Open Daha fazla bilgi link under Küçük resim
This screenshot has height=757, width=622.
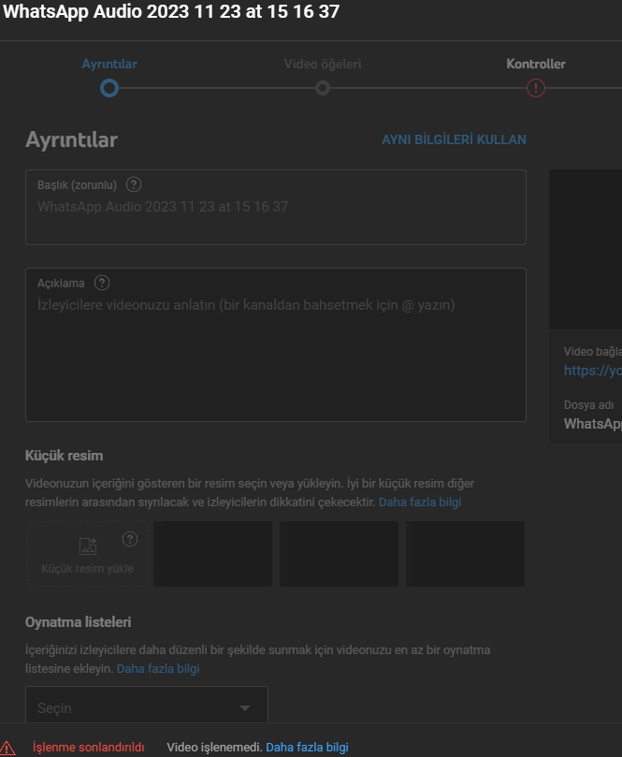[x=420, y=502]
